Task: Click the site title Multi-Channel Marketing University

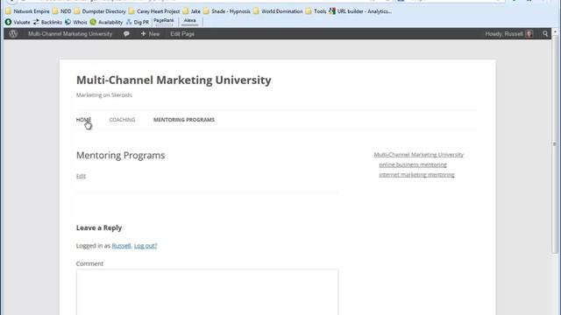Action: (174, 80)
